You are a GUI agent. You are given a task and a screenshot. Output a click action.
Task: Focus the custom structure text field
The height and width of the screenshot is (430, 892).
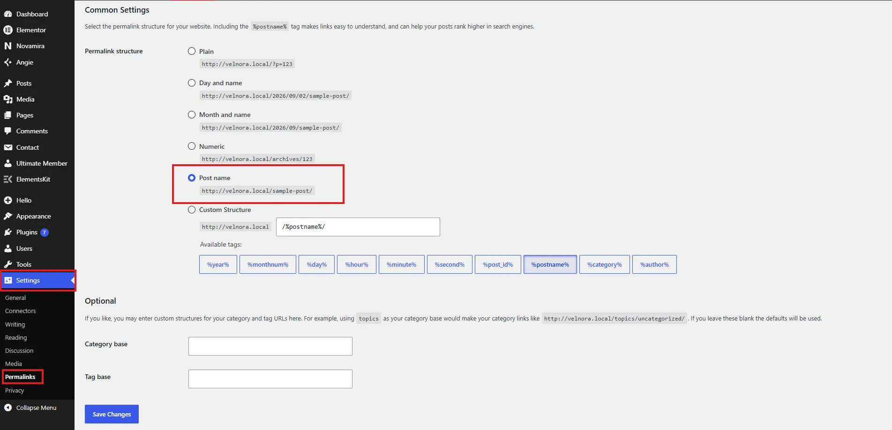[358, 227]
